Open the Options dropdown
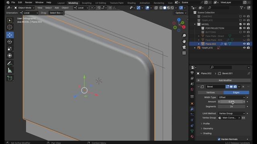 (181, 13)
